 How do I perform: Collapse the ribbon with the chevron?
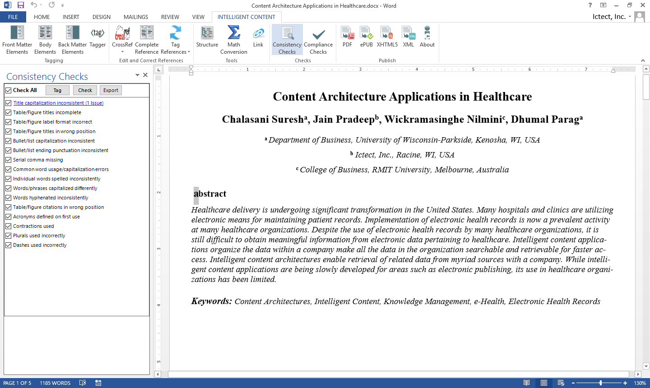point(643,60)
